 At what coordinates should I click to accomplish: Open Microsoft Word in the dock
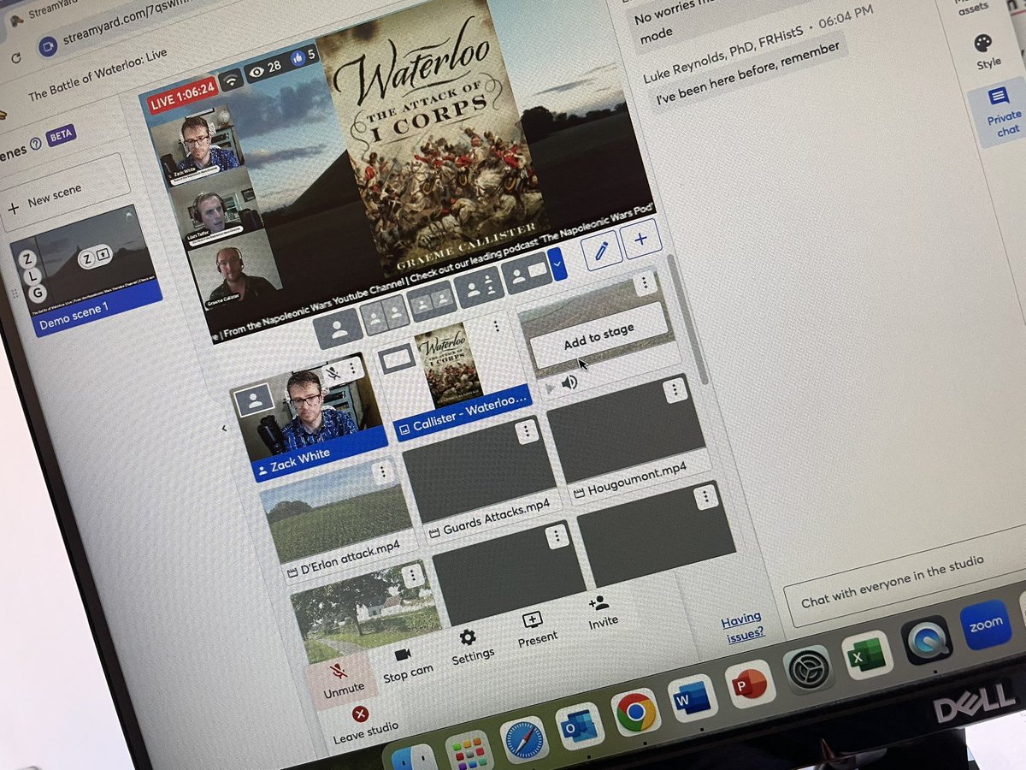coord(692,696)
